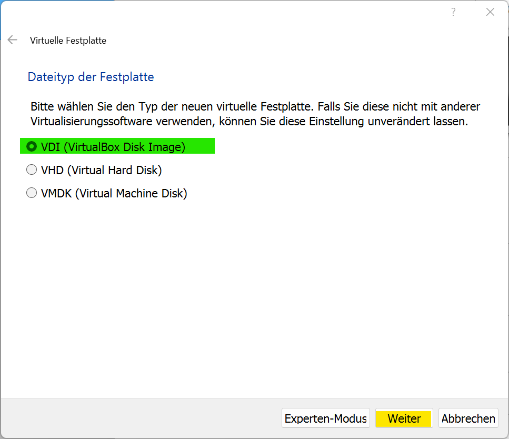The image size is (509, 439).
Task: Choose VHD (Virtual Hard Disk) radio button
Action: [x=32, y=170]
